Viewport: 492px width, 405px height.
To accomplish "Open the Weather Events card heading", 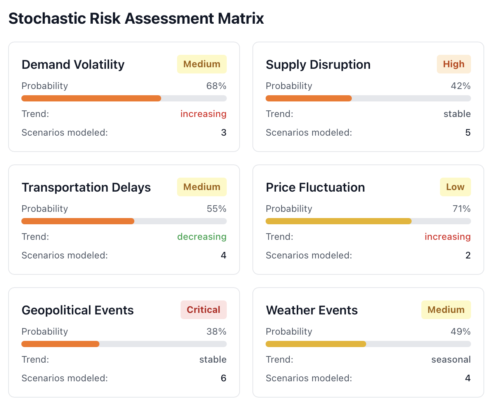I will coord(312,310).
